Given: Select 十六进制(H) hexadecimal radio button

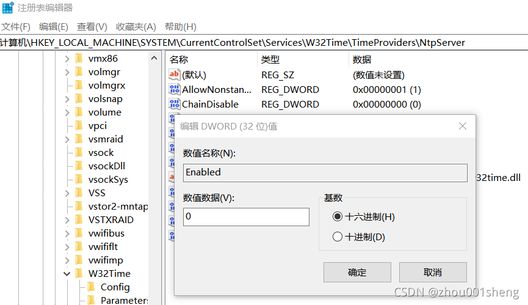Looking at the screenshot, I should click(338, 216).
